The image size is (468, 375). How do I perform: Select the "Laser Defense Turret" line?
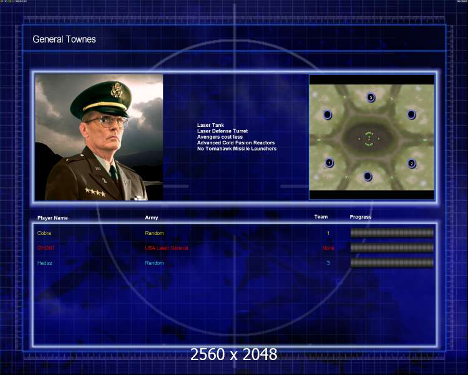[x=222, y=131]
